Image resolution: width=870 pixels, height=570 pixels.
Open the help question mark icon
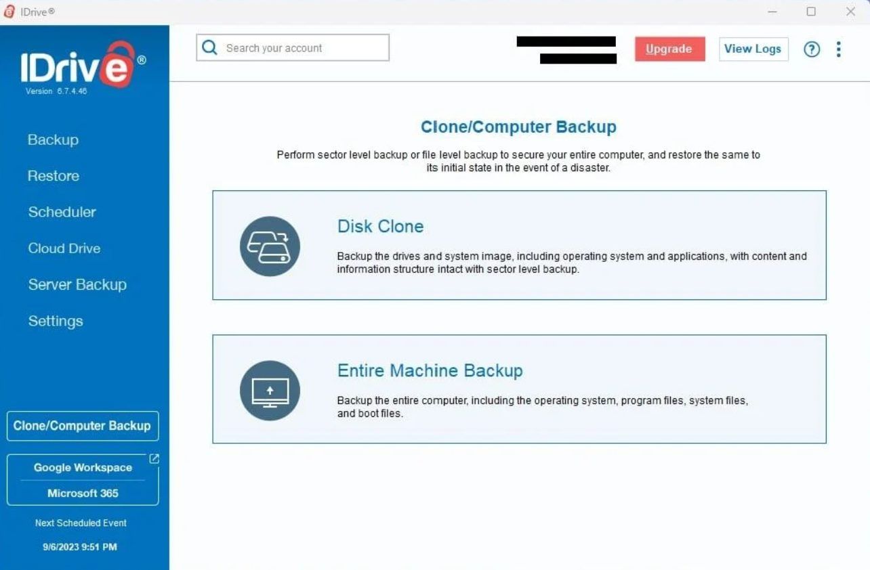click(x=812, y=49)
